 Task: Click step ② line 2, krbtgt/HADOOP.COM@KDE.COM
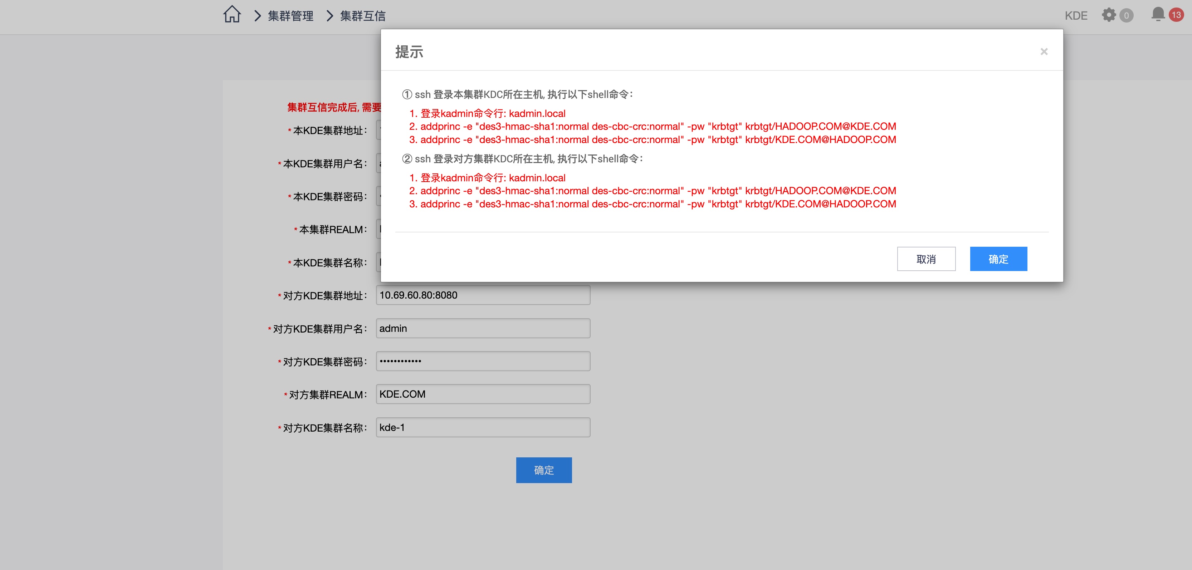(x=653, y=191)
